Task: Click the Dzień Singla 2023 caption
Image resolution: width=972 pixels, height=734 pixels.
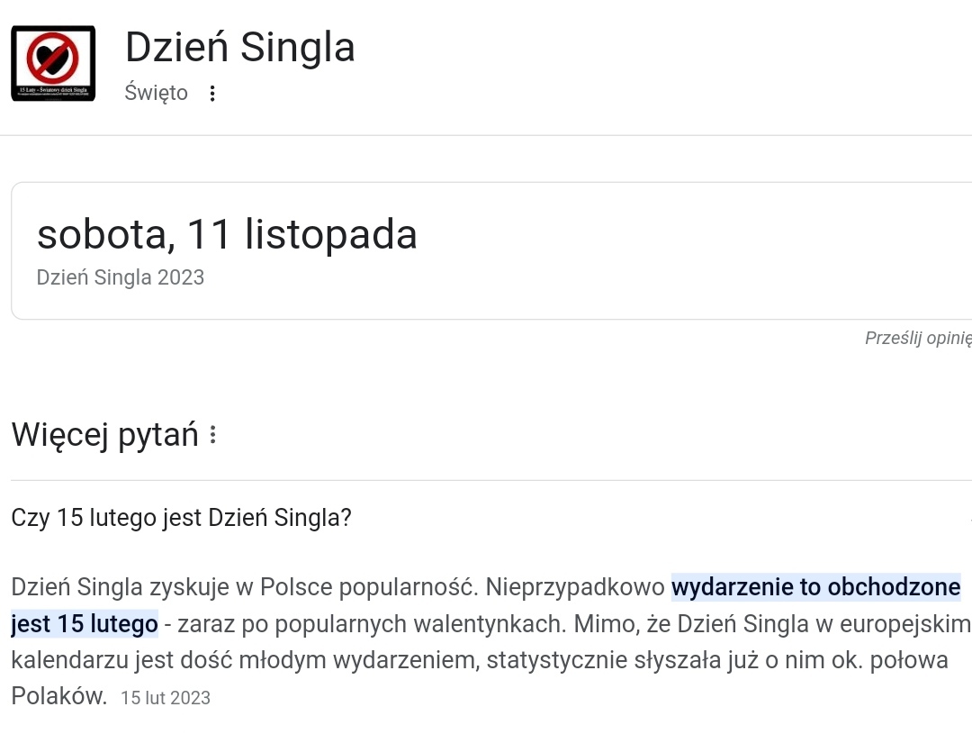Action: tap(121, 277)
